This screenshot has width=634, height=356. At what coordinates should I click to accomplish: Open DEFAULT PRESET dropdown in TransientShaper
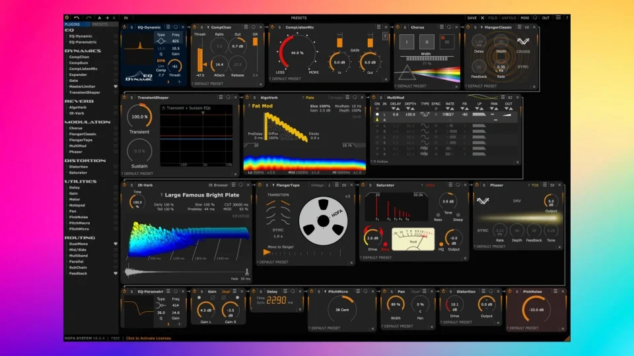tap(138, 173)
